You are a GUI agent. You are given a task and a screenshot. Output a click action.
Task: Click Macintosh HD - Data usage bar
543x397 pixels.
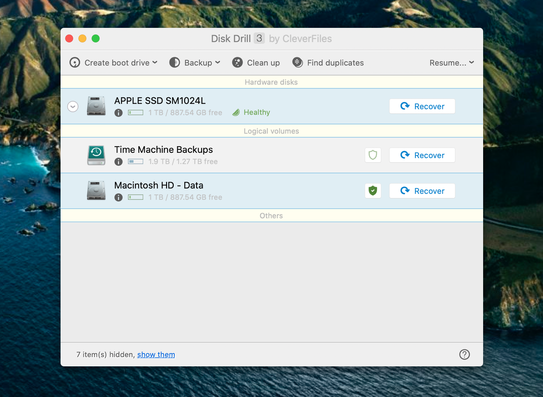pos(135,197)
